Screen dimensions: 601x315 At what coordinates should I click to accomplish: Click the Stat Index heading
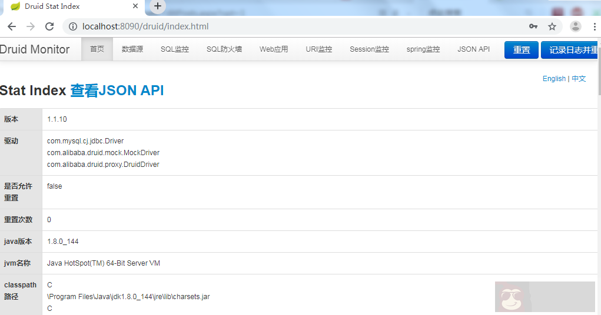pos(33,91)
